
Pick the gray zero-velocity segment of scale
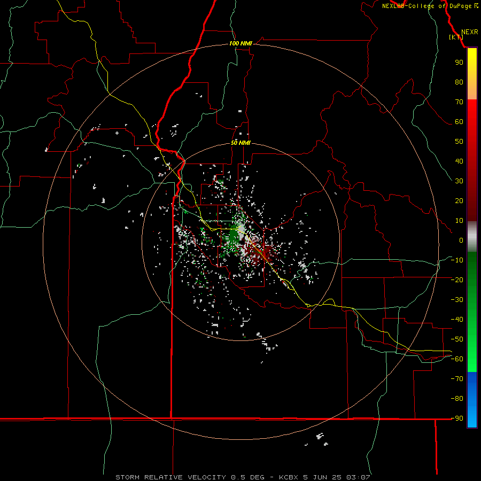point(472,237)
